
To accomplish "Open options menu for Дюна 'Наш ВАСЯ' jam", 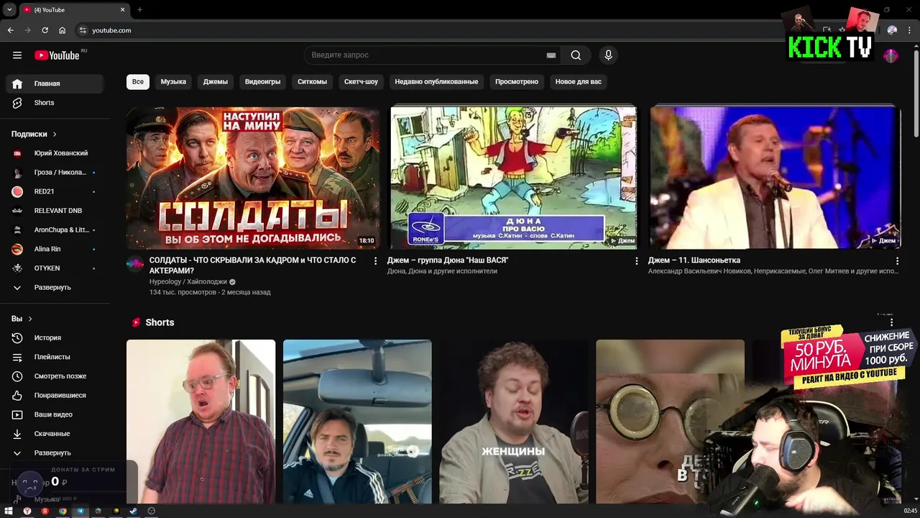I will coord(636,260).
